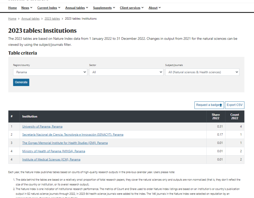
Task: Open the Gorgas Memorial Institute link
Action: 65,143
